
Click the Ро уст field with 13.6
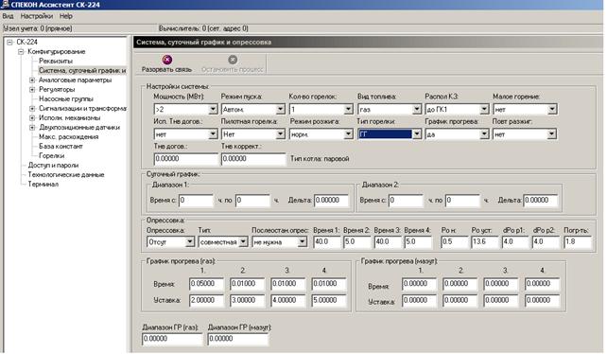[485, 242]
